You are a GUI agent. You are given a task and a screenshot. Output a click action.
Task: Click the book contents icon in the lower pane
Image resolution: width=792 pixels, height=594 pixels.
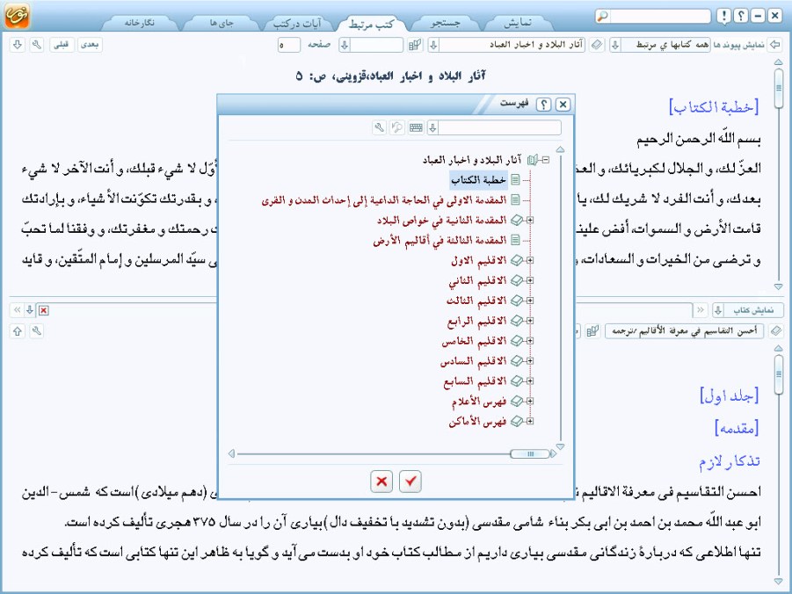pyautogui.click(x=592, y=331)
